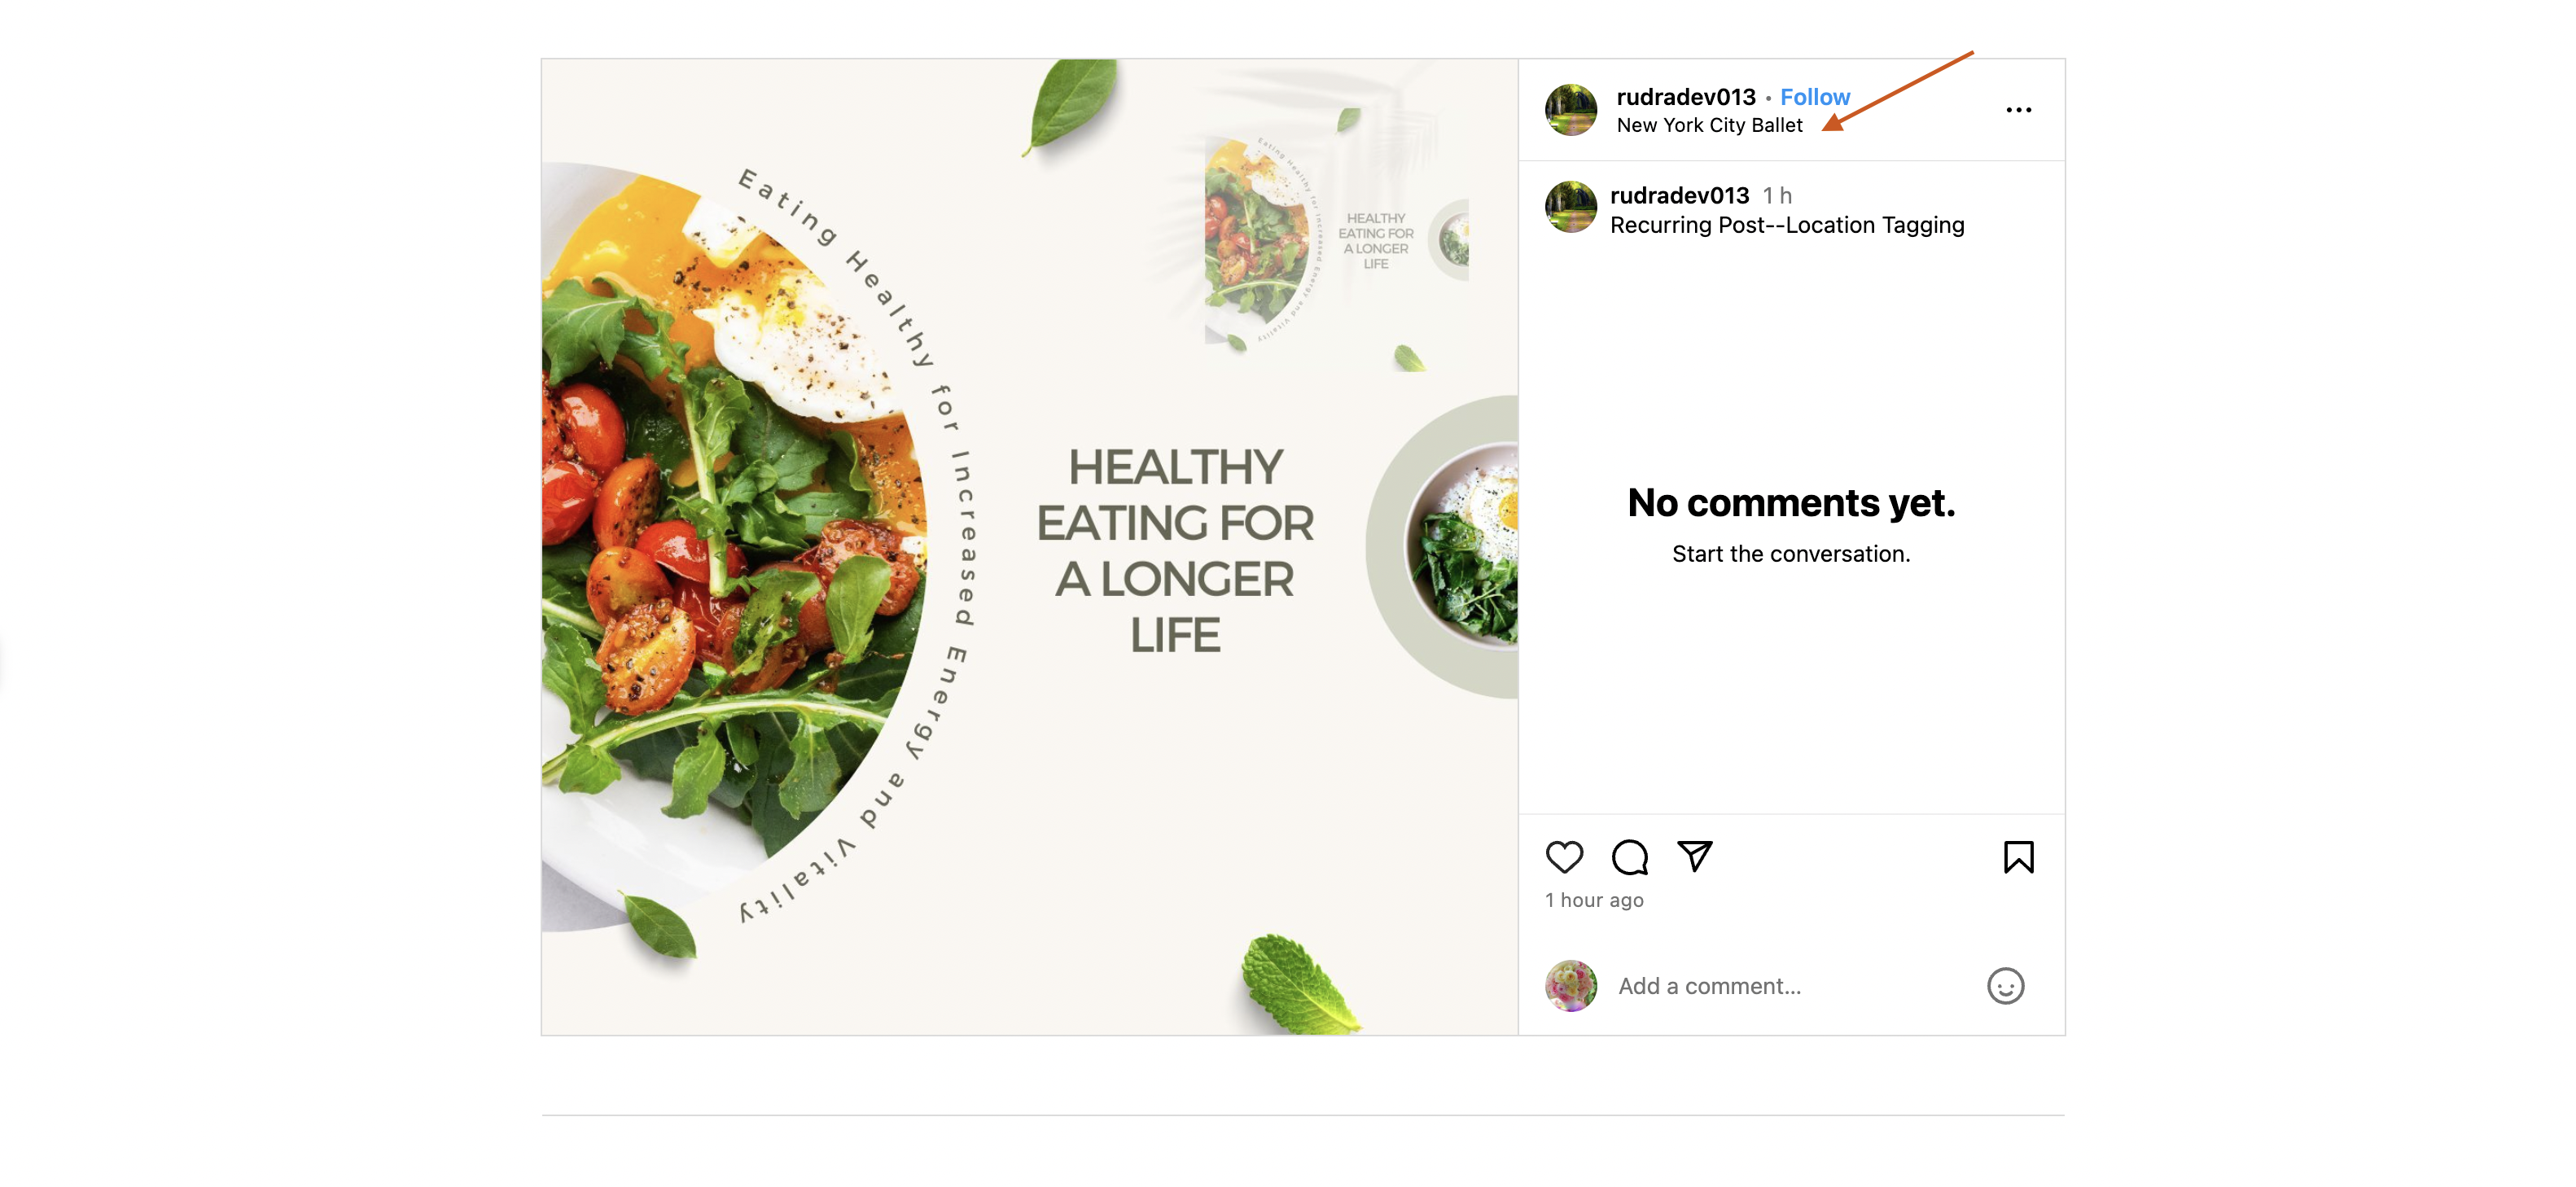This screenshot has height=1187, width=2576.
Task: Open the three-dot more options menu
Action: pos(2018,110)
